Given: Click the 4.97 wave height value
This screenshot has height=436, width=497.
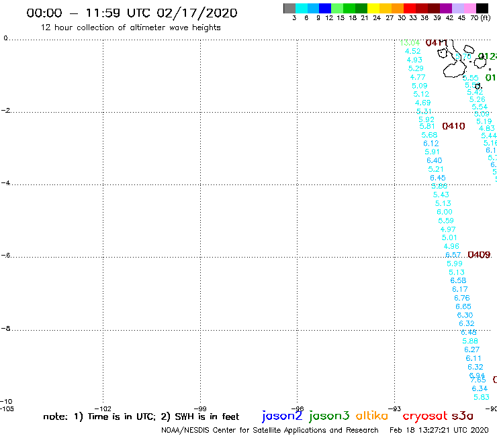Looking at the screenshot, I should tap(448, 229).
